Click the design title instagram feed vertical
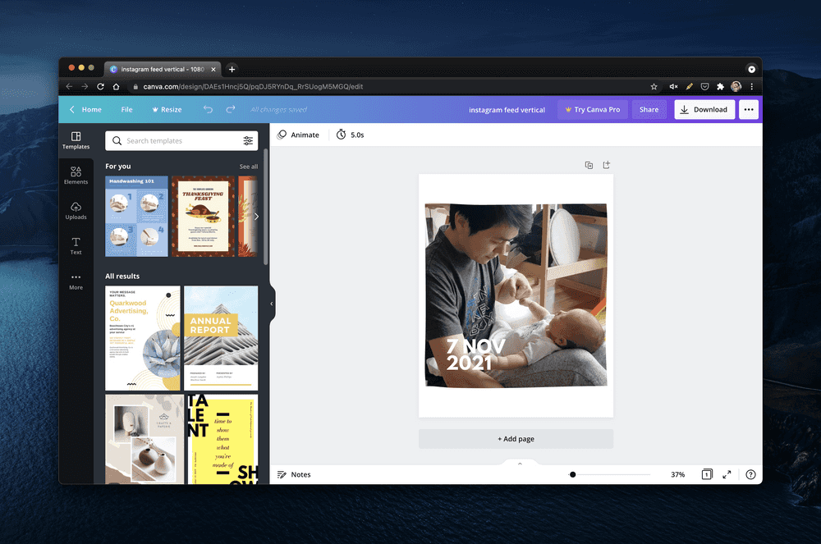821x544 pixels. 507,109
